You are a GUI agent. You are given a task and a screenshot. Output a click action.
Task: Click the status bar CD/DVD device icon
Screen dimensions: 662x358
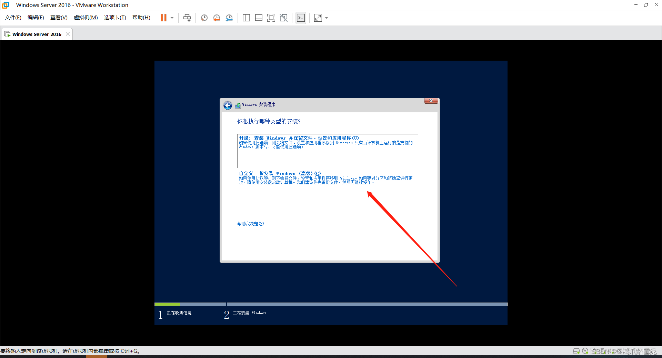point(585,351)
